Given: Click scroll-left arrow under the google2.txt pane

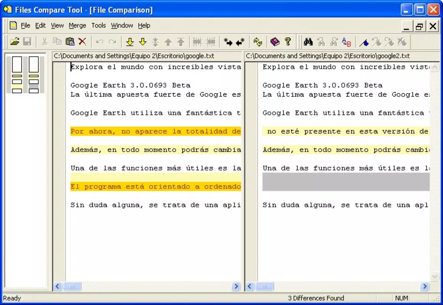Looking at the screenshot, I should (x=250, y=286).
